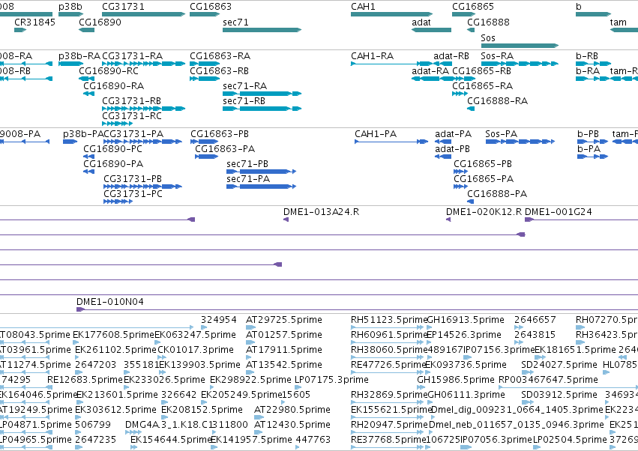This screenshot has width=638, height=451.
Task: Click the 'adat-PA' protein label
Action: 454,134
